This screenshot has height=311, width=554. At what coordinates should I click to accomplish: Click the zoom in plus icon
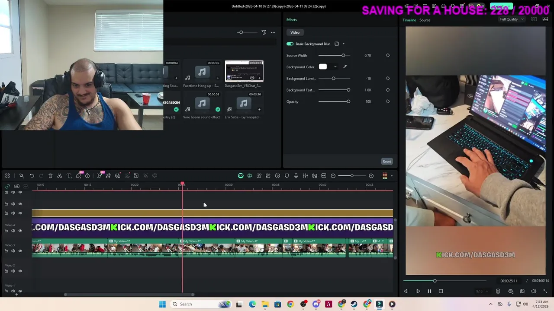371,176
